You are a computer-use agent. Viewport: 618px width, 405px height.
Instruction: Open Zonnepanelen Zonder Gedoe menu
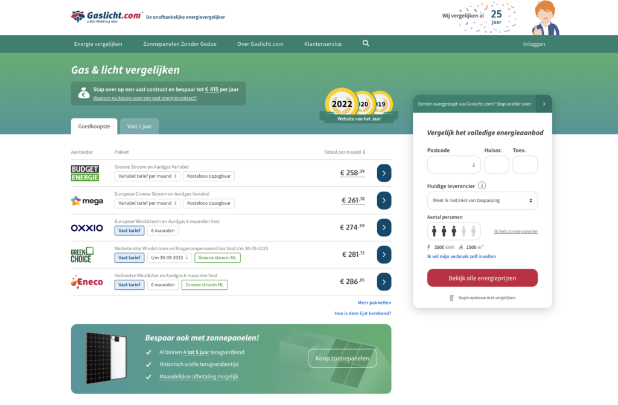(180, 43)
